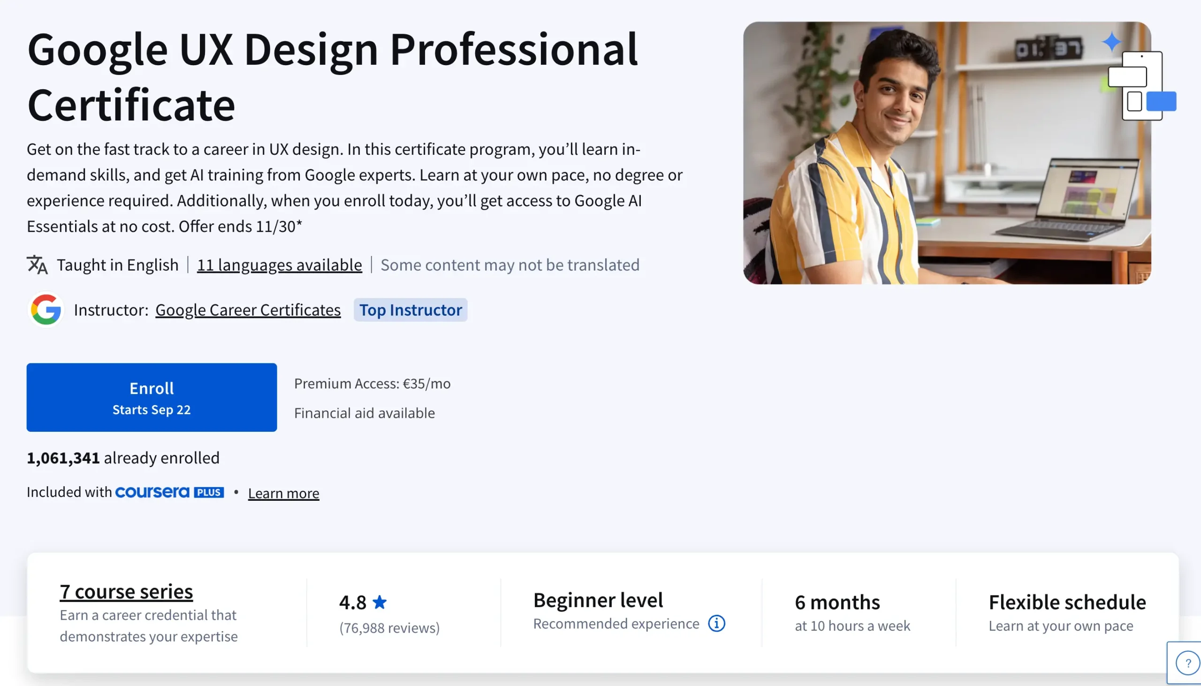This screenshot has width=1201, height=686.
Task: Open the 7 course series link
Action: 126,591
